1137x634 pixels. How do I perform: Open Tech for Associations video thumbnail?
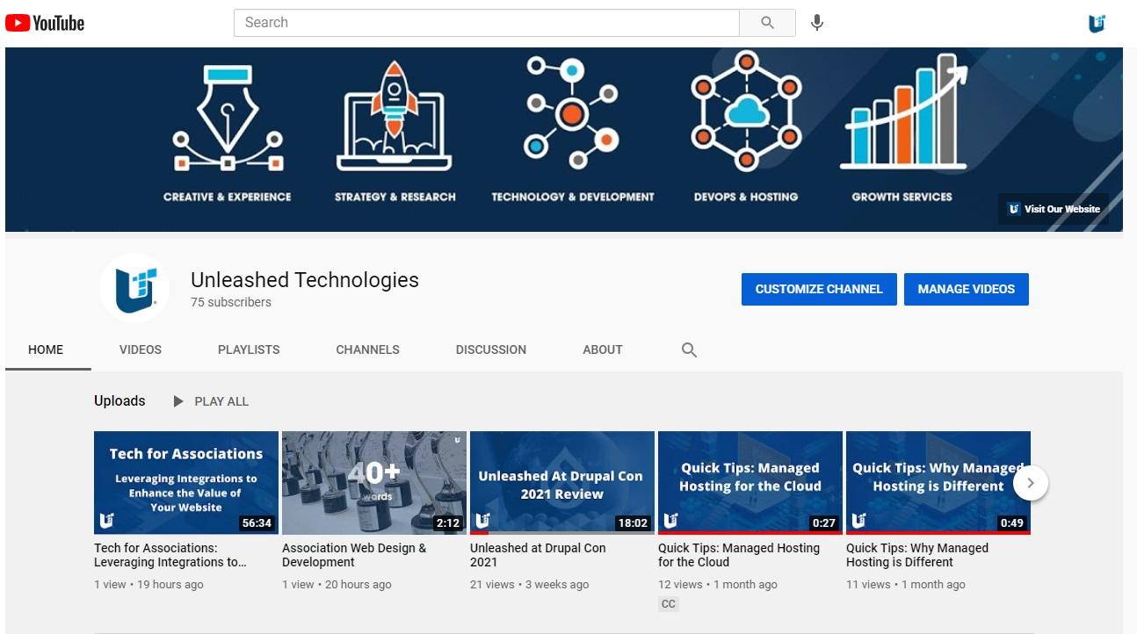click(186, 482)
